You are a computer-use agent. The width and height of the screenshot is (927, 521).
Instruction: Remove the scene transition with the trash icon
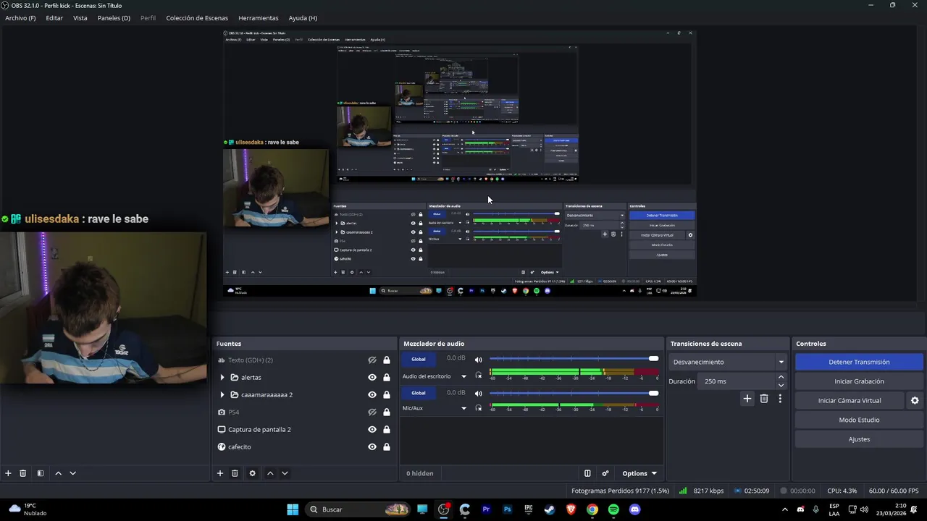coord(764,399)
